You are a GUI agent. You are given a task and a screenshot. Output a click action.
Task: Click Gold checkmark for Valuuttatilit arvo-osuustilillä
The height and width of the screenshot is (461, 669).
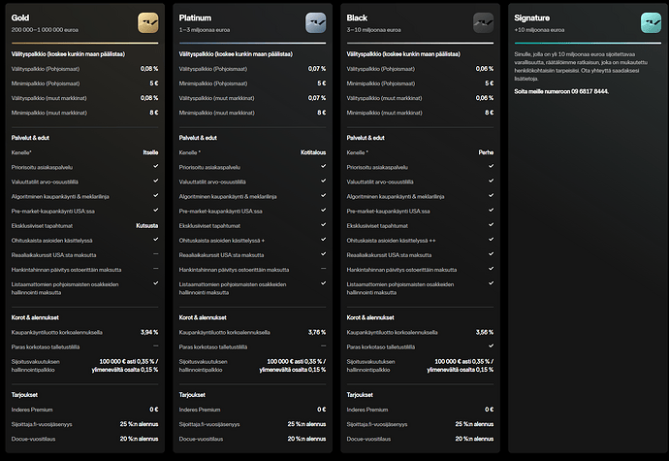(x=156, y=181)
